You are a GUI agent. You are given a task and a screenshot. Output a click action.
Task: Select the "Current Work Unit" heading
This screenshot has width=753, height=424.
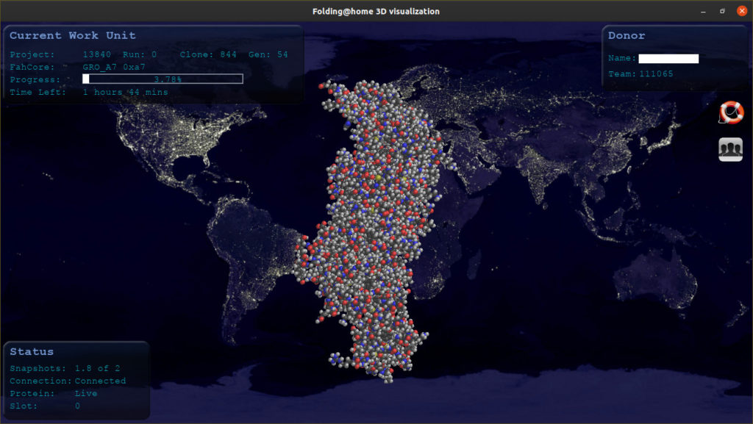pyautogui.click(x=73, y=35)
